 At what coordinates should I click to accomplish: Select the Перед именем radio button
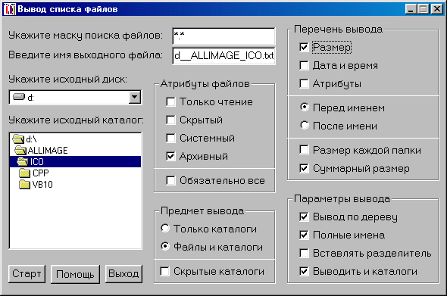(x=305, y=107)
